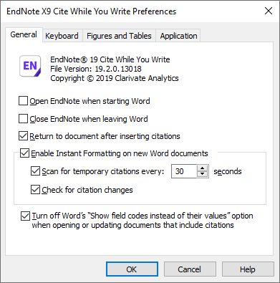The width and height of the screenshot is (280, 283).
Task: Open Help for these preferences
Action: 248,269
